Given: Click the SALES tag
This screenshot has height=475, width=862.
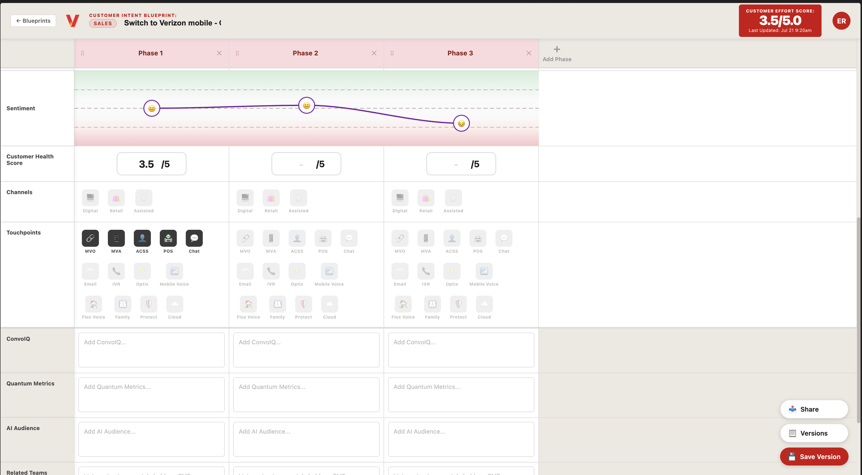Looking at the screenshot, I should [x=103, y=23].
